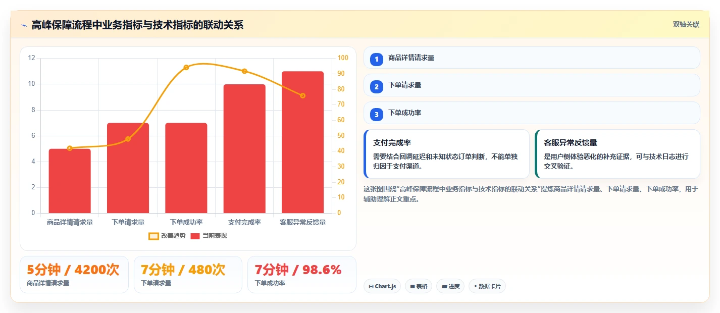Click the 商品详情请求量 text next to badge 1
The image size is (720, 313).
point(411,58)
